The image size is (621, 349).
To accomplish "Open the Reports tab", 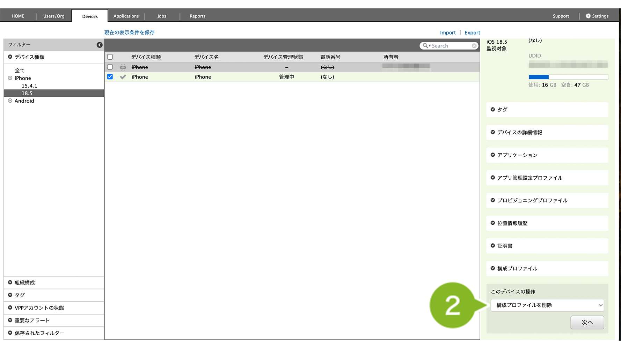I will tap(197, 16).
